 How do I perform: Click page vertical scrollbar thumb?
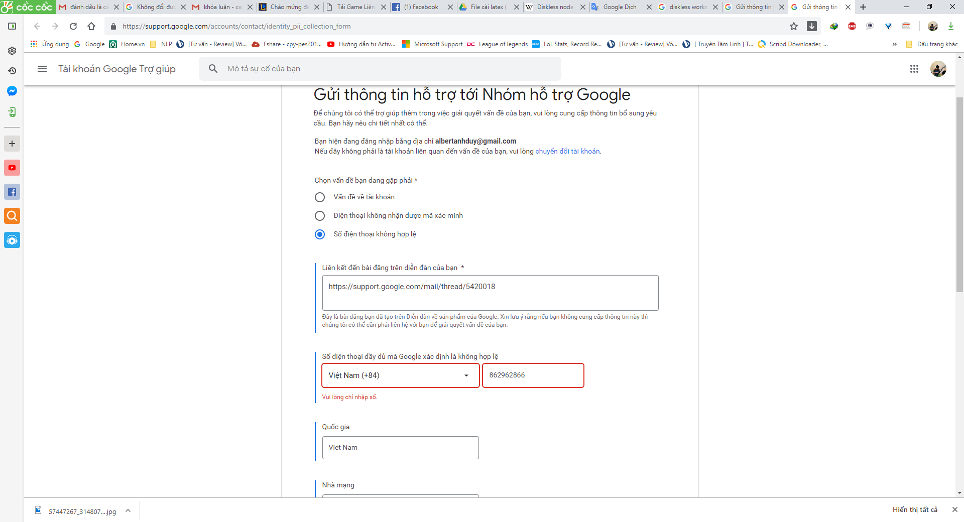959,194
